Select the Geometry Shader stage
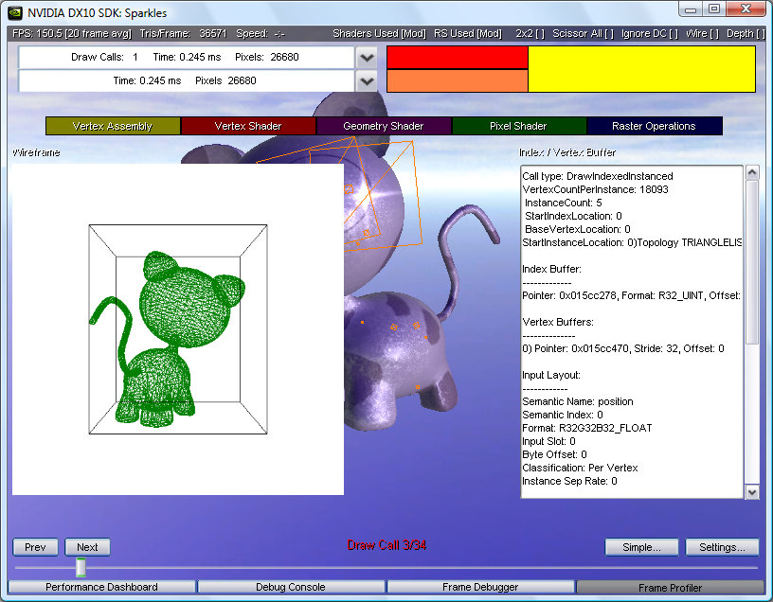Screen dimensions: 773x602 (384, 126)
